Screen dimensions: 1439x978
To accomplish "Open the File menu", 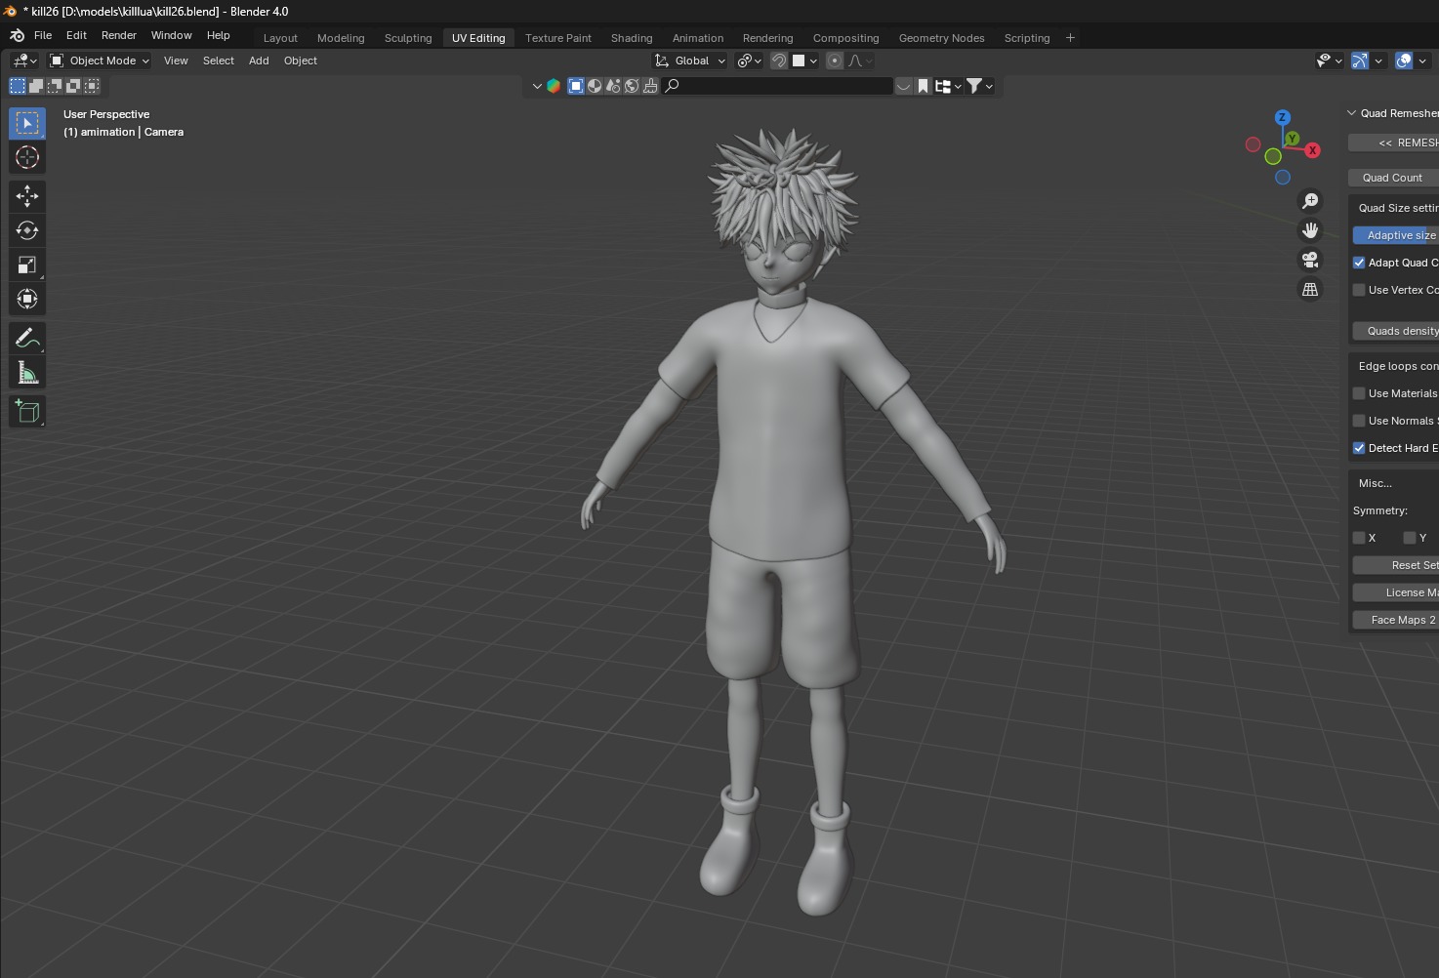I will (x=43, y=35).
